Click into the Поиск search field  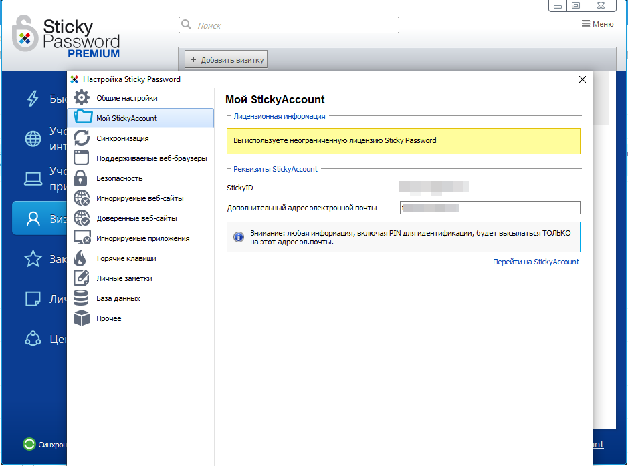click(x=288, y=25)
